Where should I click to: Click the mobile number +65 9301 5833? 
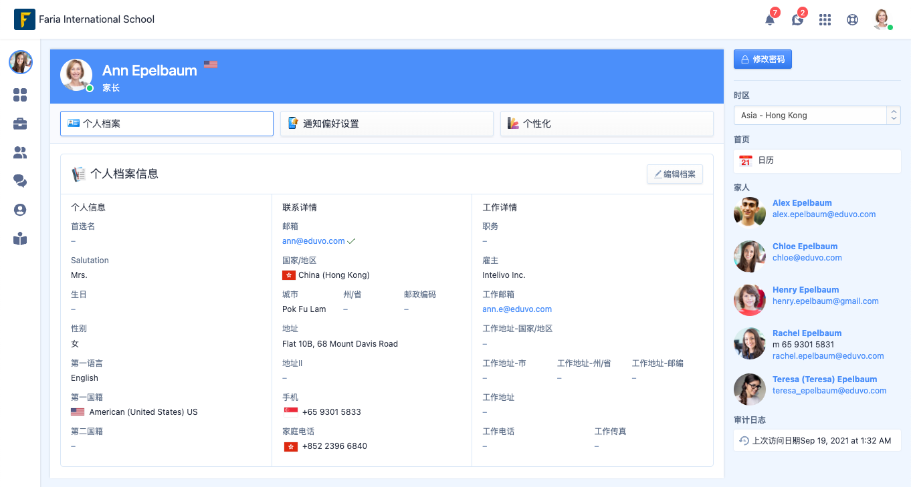point(332,412)
